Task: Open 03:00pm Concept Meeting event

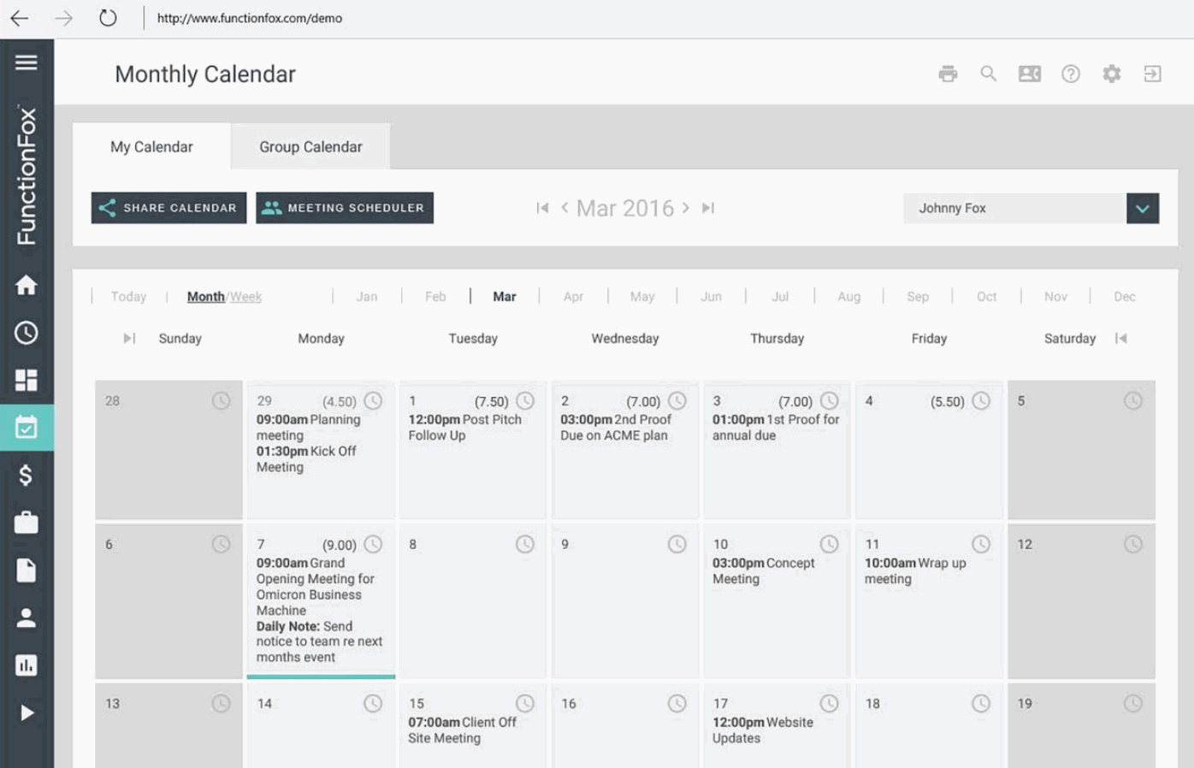Action: 764,571
